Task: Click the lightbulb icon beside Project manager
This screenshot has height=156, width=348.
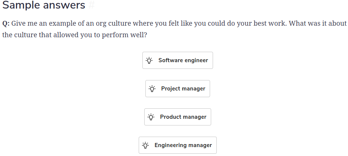Action: (152, 89)
